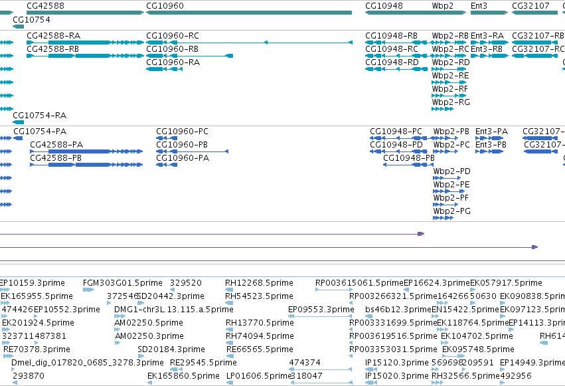
Task: Open EST DMG1-chr3L.13.115.a.5prime
Action: [x=174, y=310]
